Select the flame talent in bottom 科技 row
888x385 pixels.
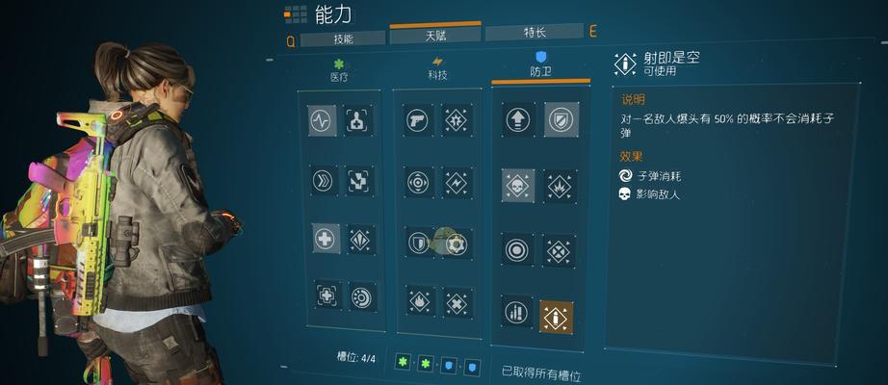[421, 300]
